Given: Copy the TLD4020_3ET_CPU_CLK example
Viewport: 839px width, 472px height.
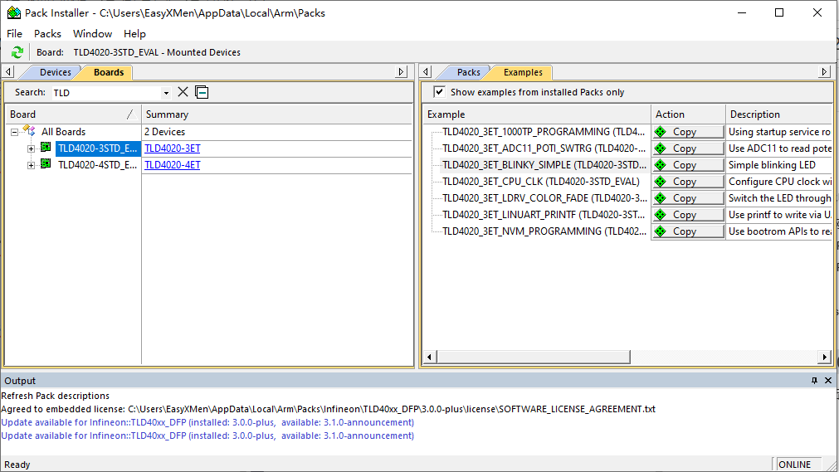Looking at the screenshot, I should [x=688, y=182].
